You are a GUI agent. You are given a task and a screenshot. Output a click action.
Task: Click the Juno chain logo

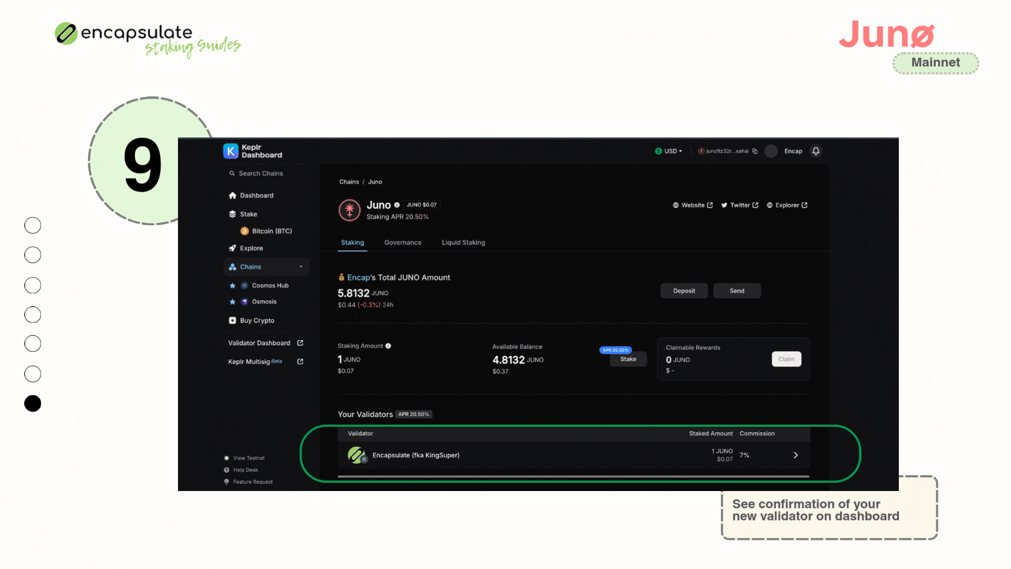(x=349, y=210)
